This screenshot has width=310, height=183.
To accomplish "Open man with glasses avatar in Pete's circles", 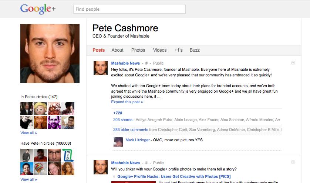I will [x=68, y=122].
